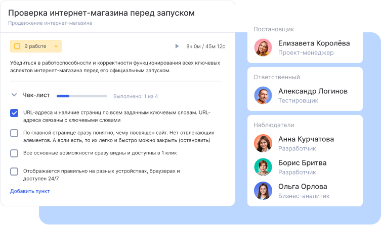
Task: Click the 'Продвижение интернет-магазина' project link
Action: (x=50, y=23)
